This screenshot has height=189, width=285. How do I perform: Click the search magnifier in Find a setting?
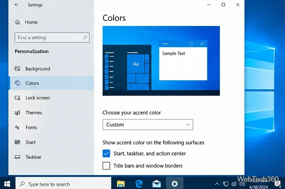tap(85, 38)
